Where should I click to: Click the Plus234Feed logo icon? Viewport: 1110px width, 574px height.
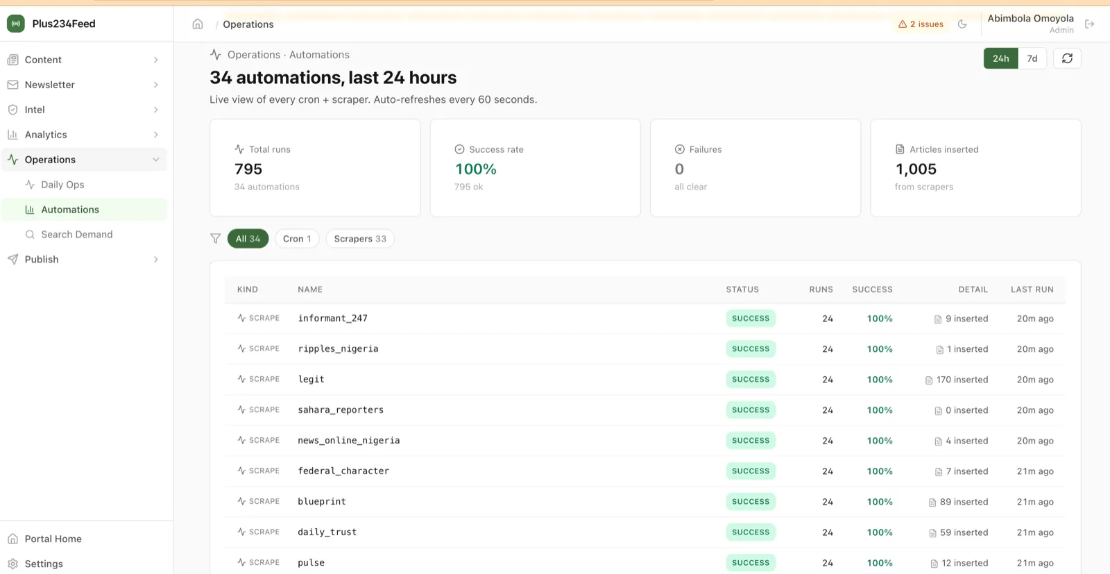pyautogui.click(x=16, y=24)
